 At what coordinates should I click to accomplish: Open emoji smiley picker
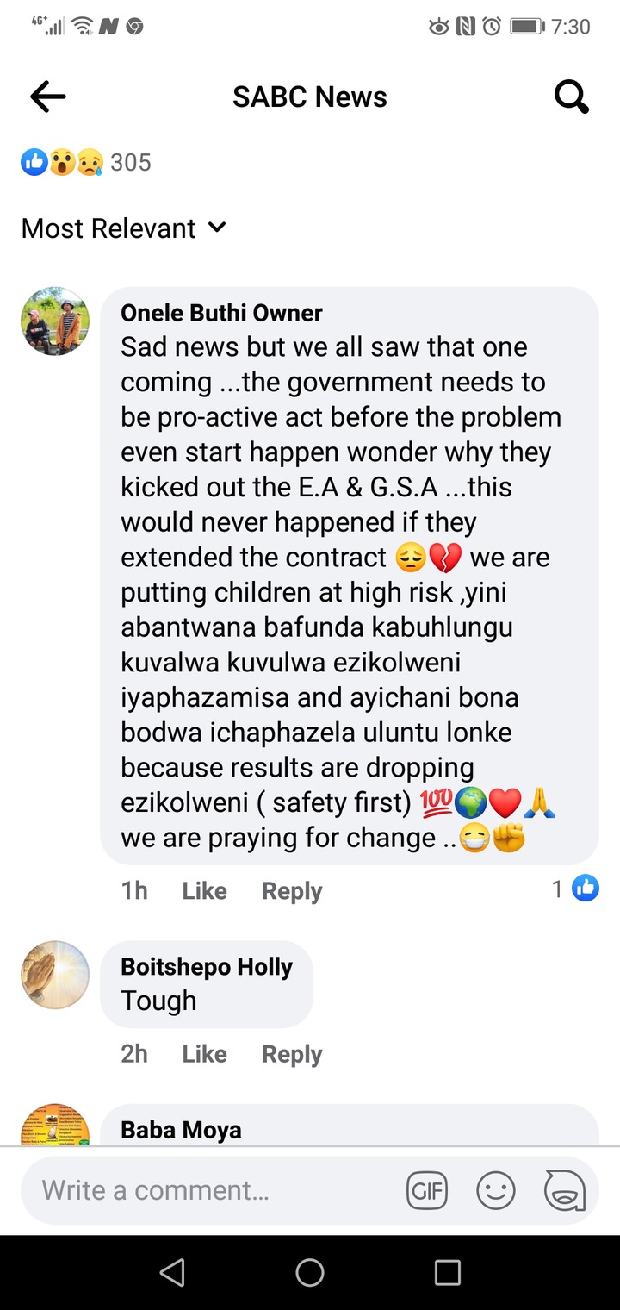[x=496, y=1191]
